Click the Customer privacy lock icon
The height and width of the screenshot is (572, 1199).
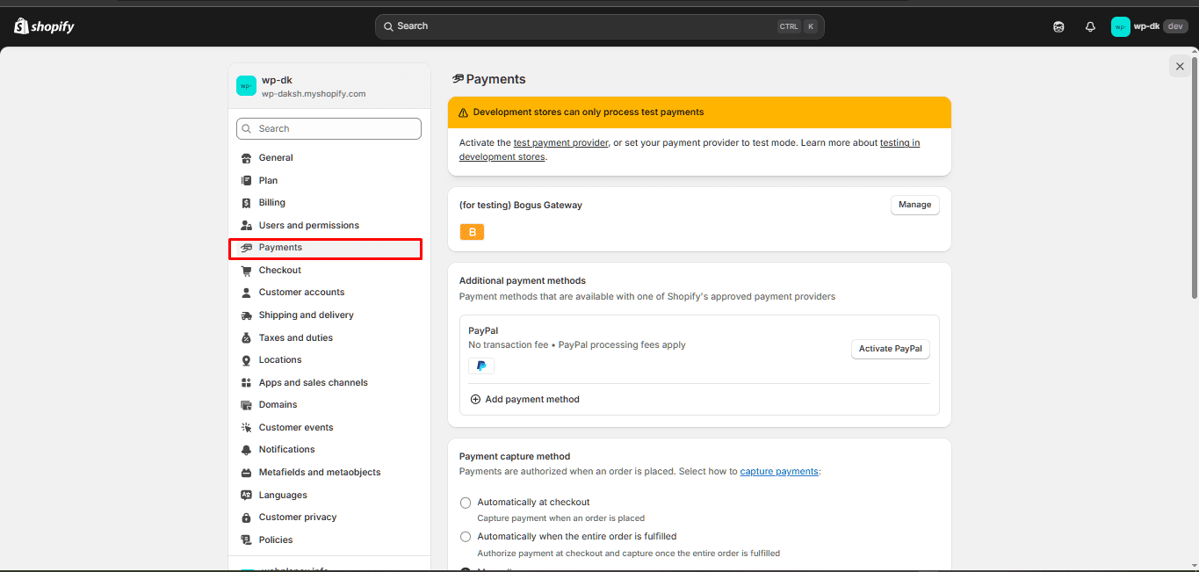pyautogui.click(x=247, y=518)
